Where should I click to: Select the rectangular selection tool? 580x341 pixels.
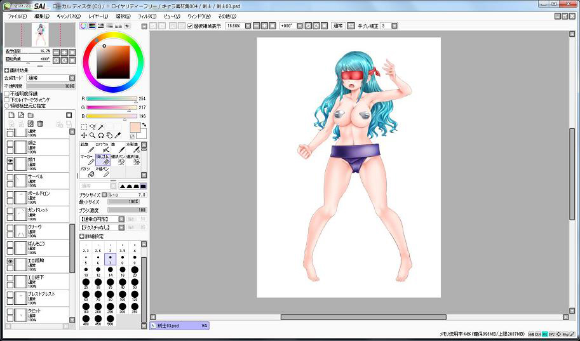(x=84, y=127)
